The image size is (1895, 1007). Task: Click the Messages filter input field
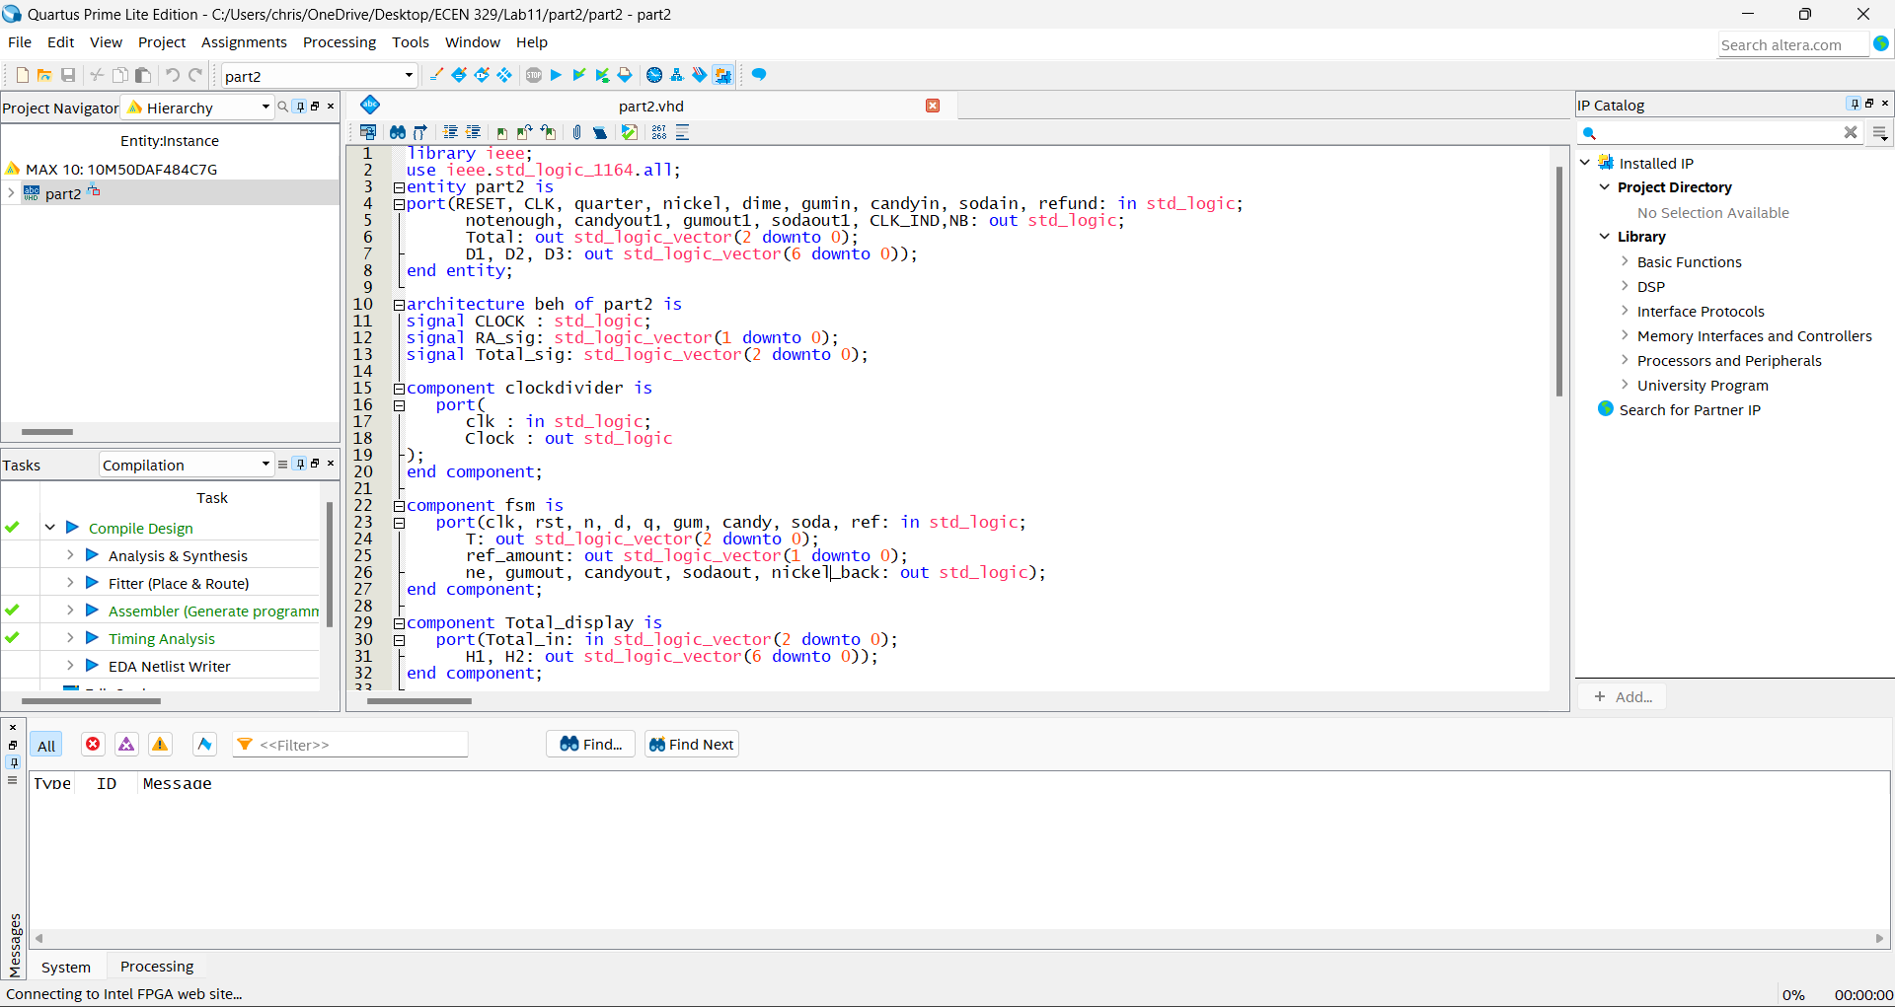(x=350, y=745)
